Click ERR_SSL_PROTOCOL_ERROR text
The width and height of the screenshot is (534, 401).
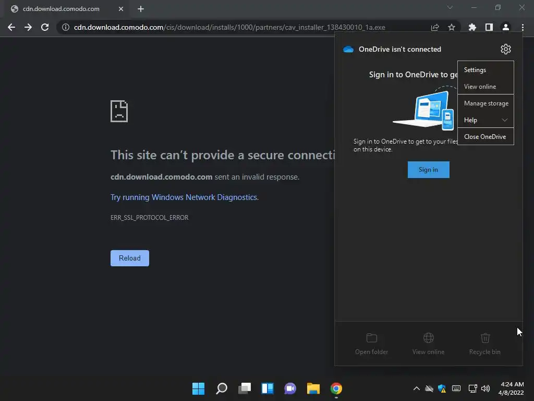coord(150,218)
